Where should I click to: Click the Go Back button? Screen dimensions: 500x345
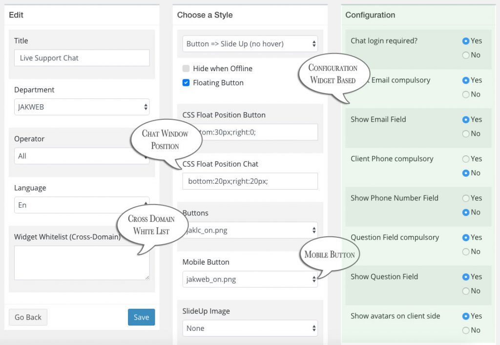[28, 317]
